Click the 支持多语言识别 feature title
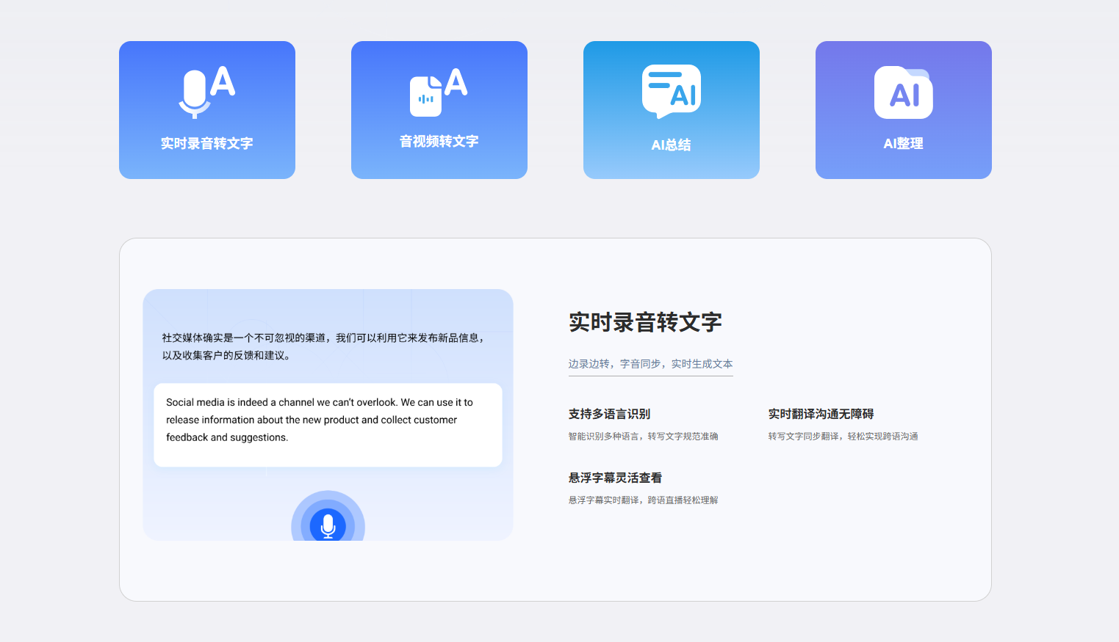The height and width of the screenshot is (642, 1119). [609, 414]
